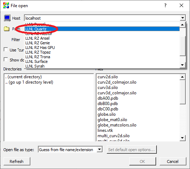Select LLNL Quartz host
Screen dimensions: 190x169
coord(102,29)
